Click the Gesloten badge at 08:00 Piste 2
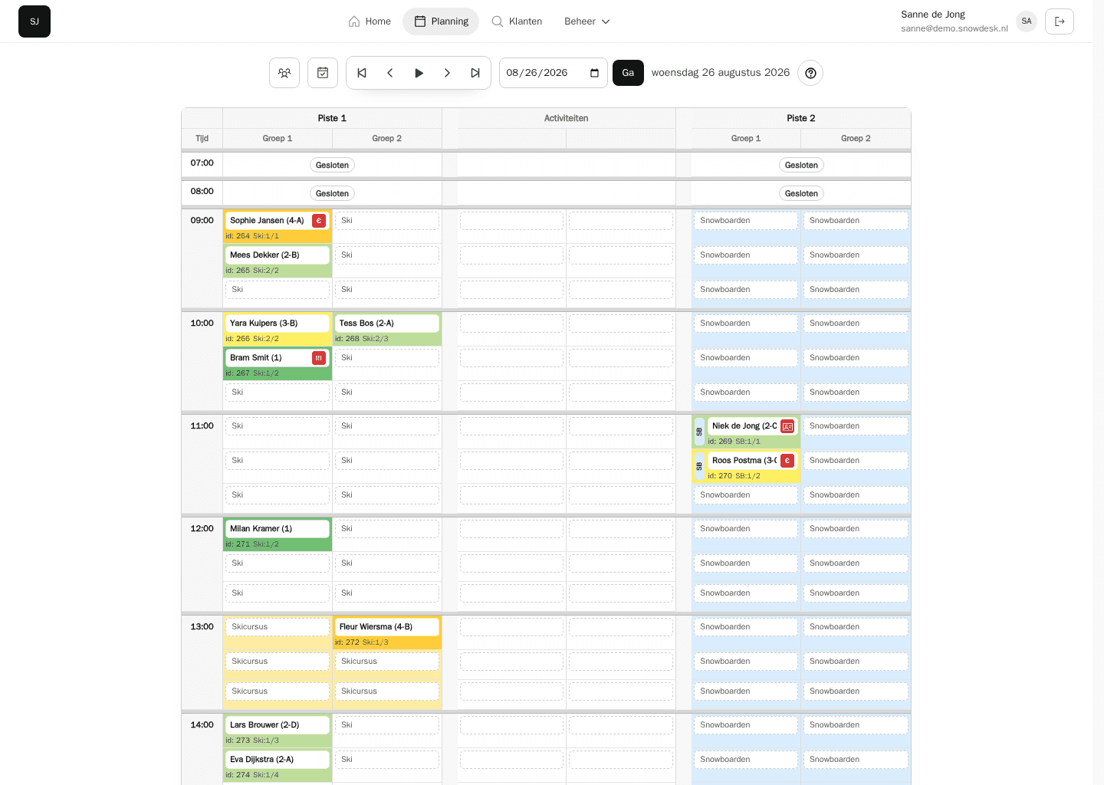The height and width of the screenshot is (785, 1104). (801, 193)
